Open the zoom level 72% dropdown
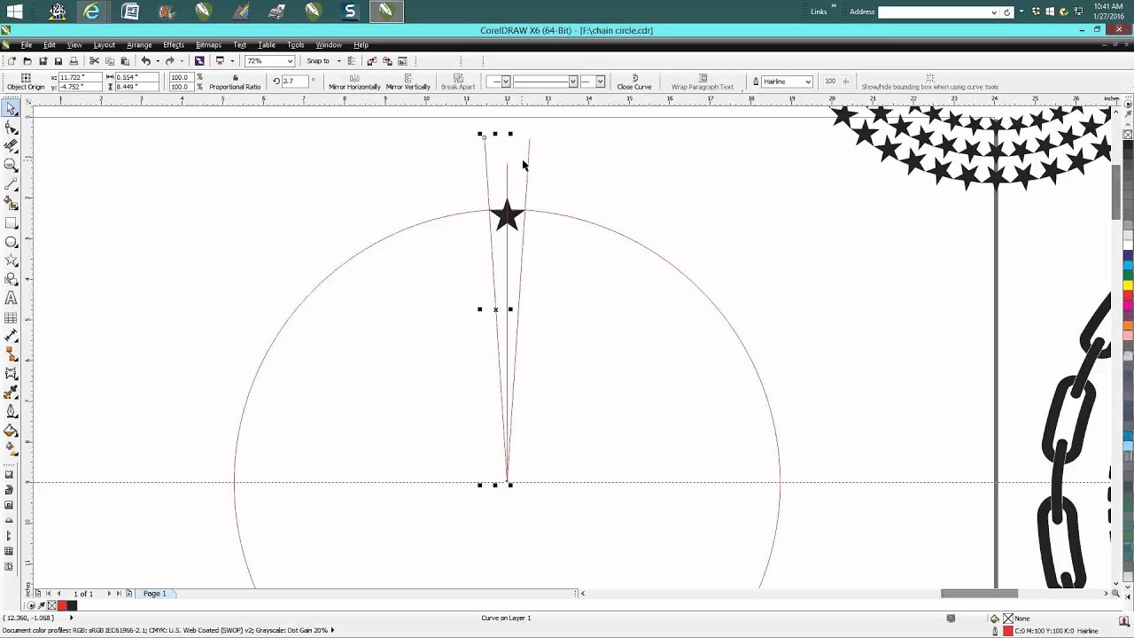Image resolution: width=1134 pixels, height=638 pixels. click(290, 61)
